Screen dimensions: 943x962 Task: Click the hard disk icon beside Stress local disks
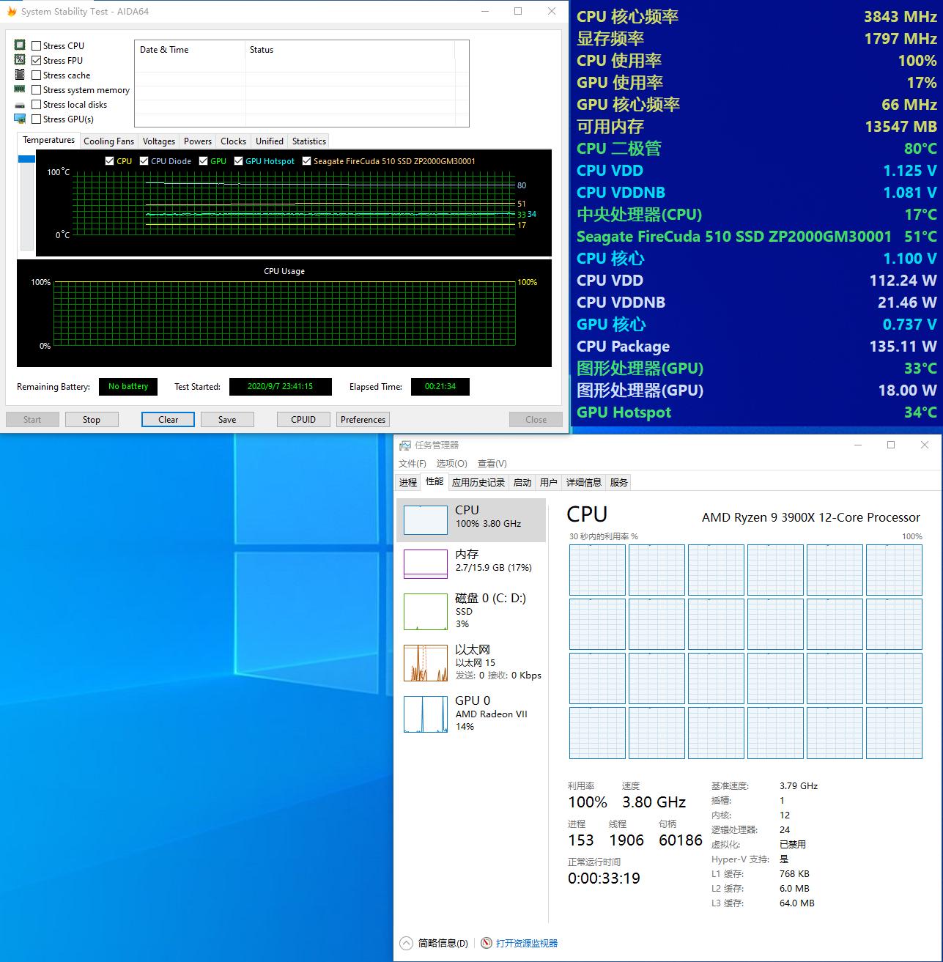19,103
